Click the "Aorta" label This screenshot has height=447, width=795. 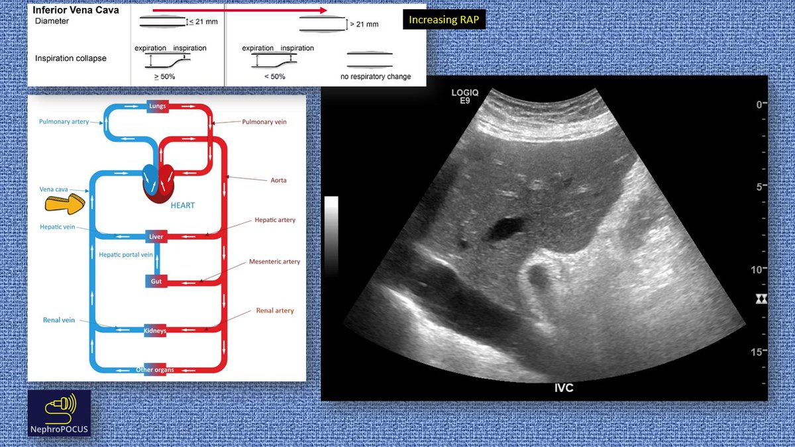coord(280,180)
